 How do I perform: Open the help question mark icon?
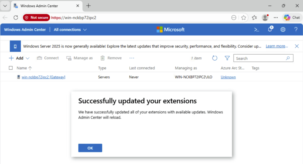[x=296, y=30]
